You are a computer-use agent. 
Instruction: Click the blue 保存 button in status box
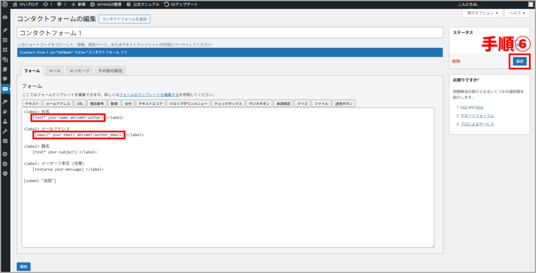(x=519, y=61)
